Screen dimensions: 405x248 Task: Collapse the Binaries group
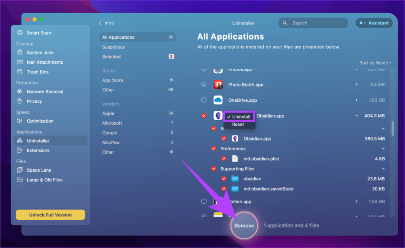[383, 129]
